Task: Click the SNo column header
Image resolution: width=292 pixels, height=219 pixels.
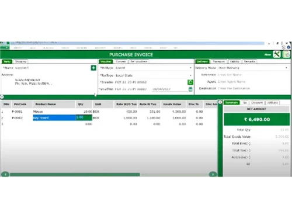Action: coord(6,104)
